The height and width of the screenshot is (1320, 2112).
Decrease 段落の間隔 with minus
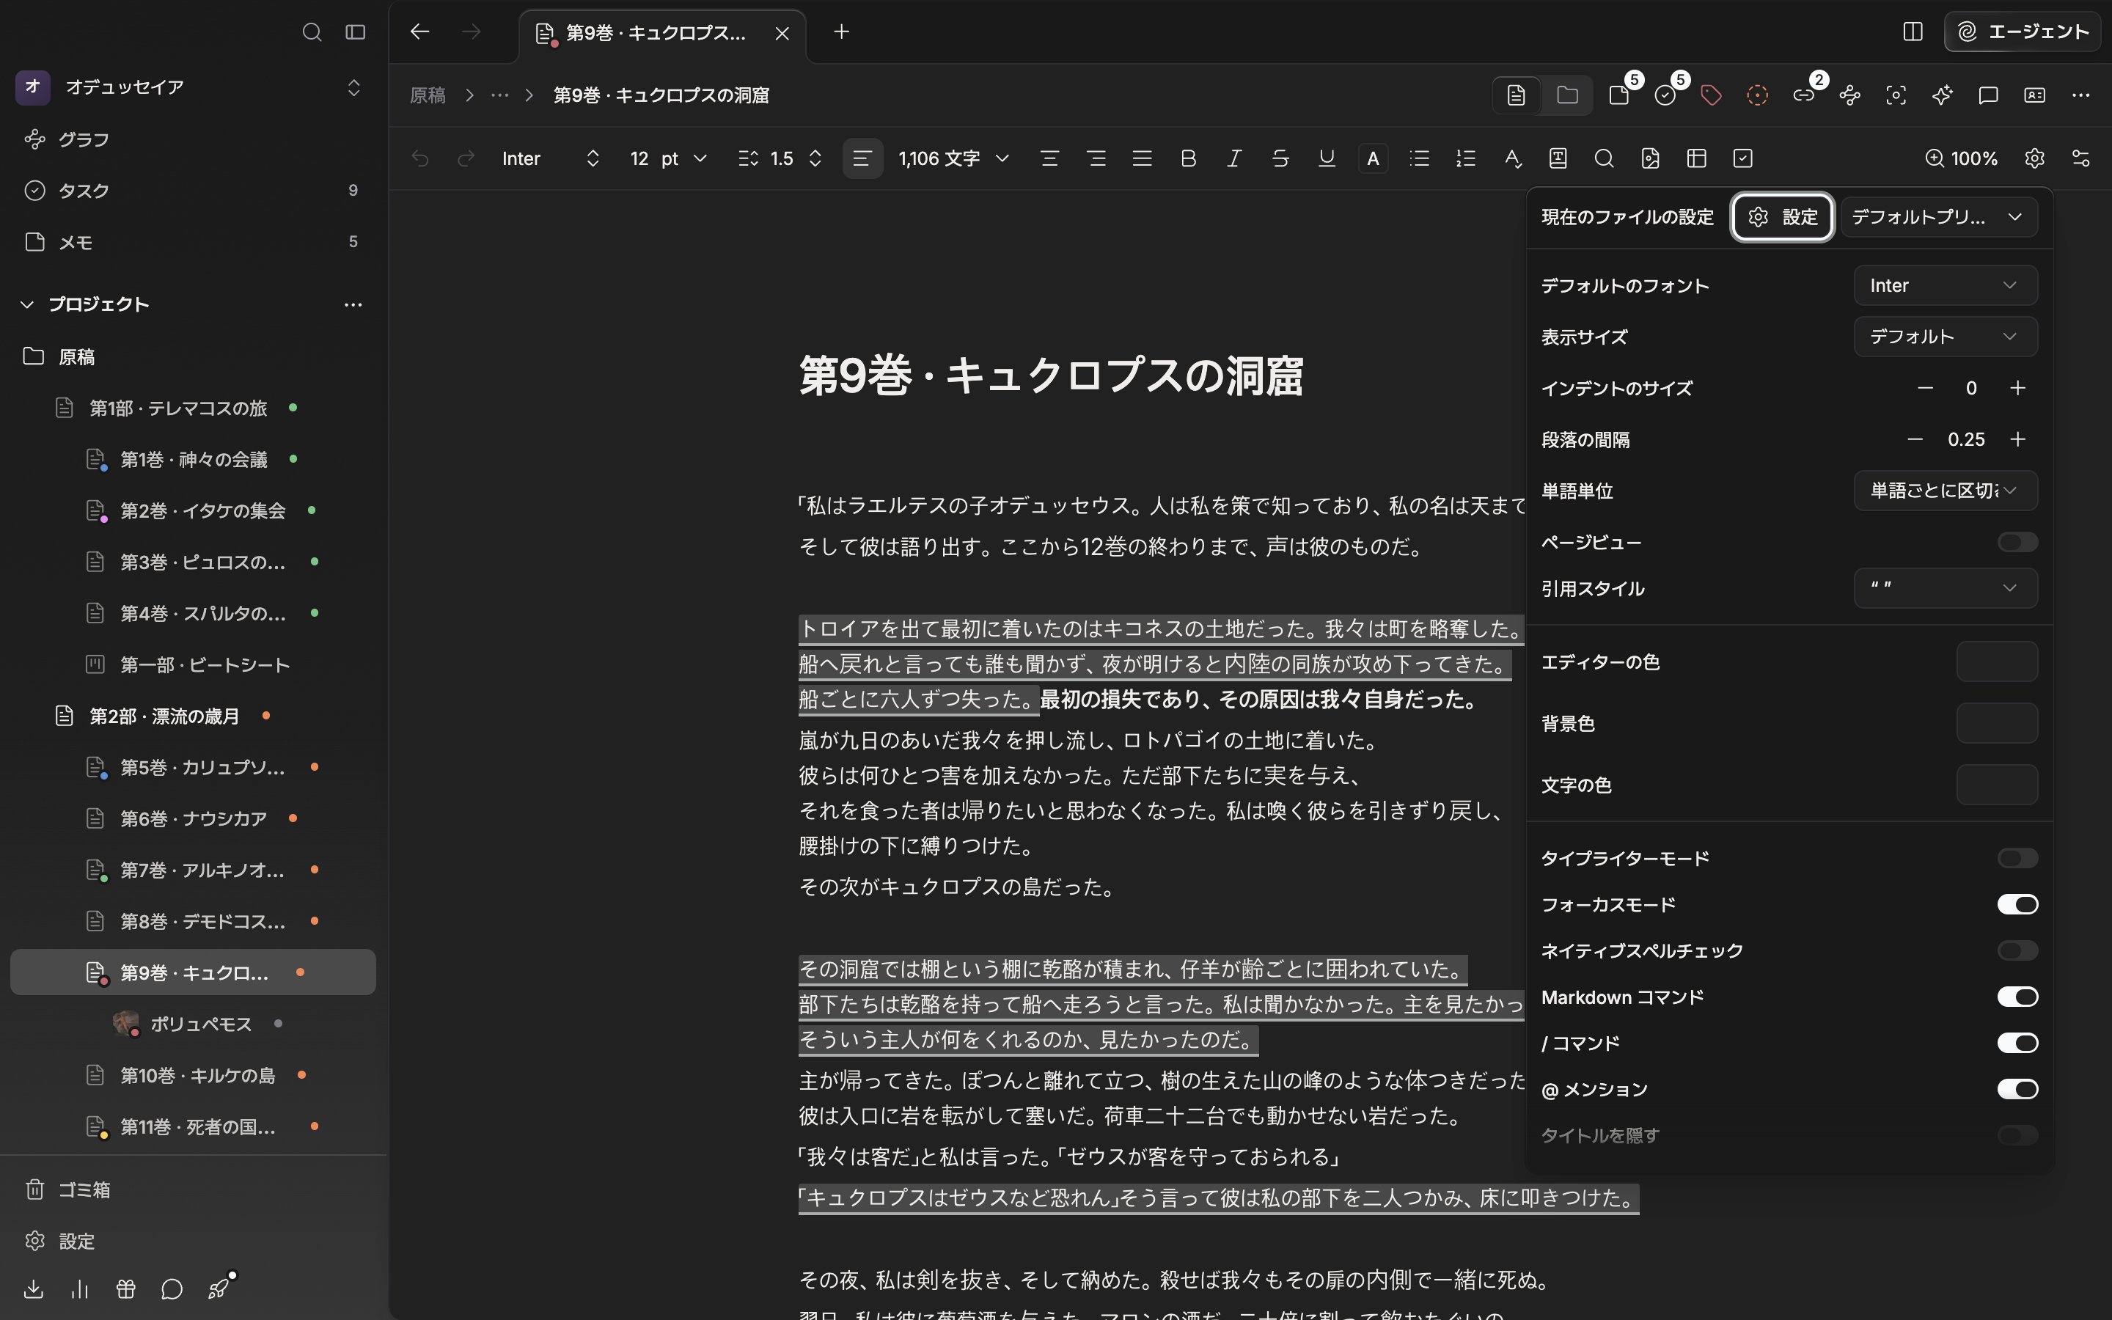click(1915, 439)
